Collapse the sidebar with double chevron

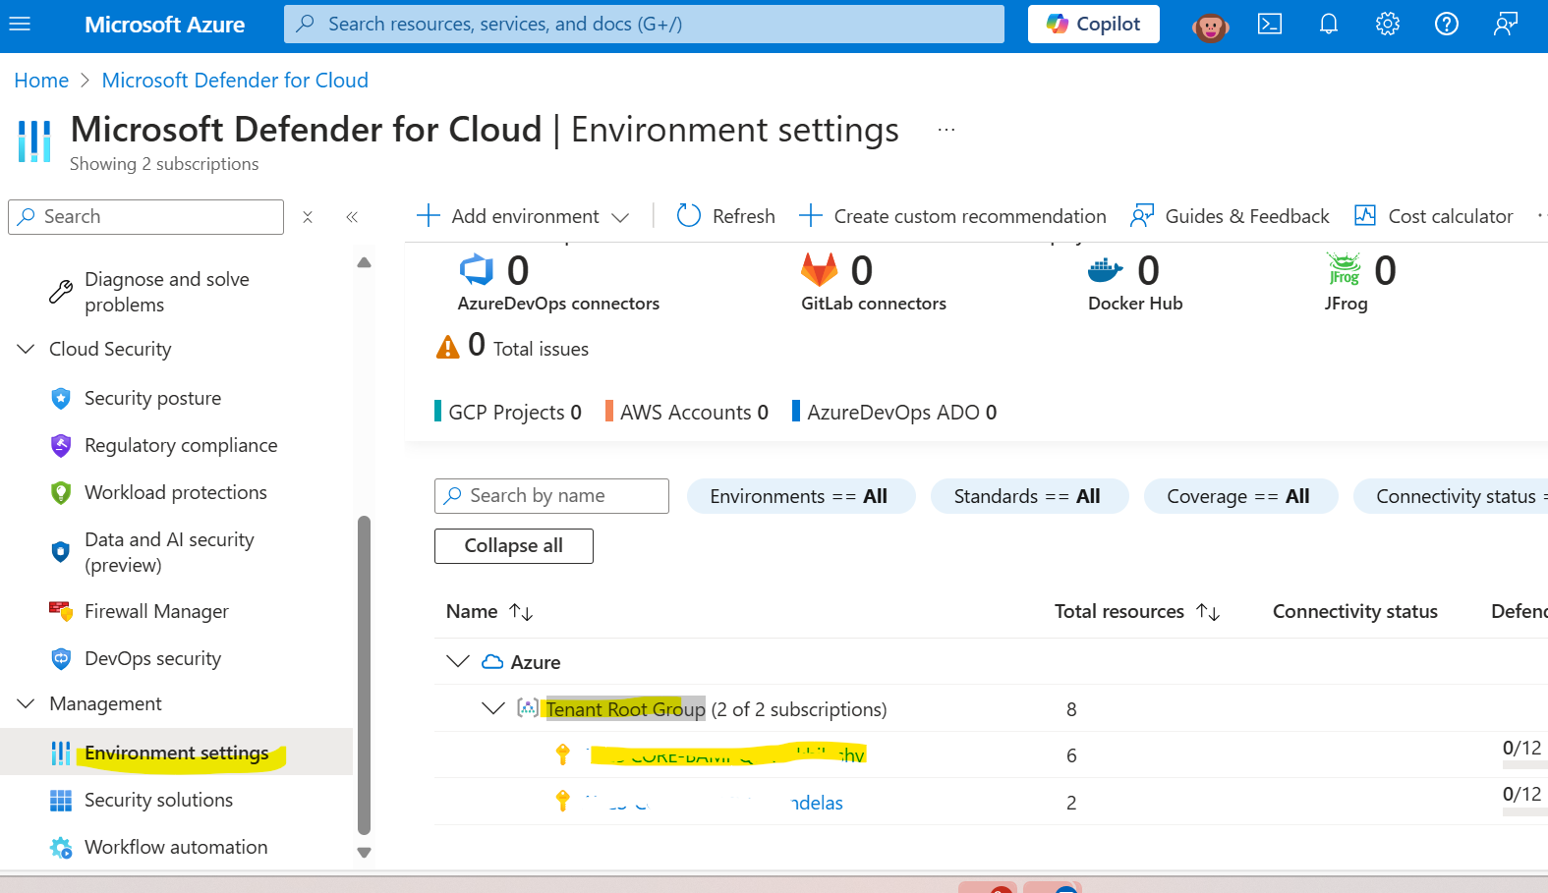pyautogui.click(x=352, y=217)
